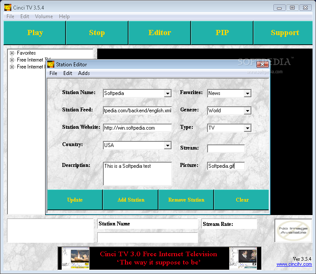Click the Play button
The image size is (316, 274).
[35, 33]
